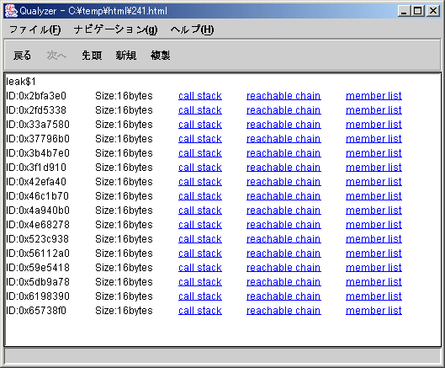This screenshot has height=368, width=445.
Task: Open call stack for ID:0x4e68278
Action: [x=200, y=225]
